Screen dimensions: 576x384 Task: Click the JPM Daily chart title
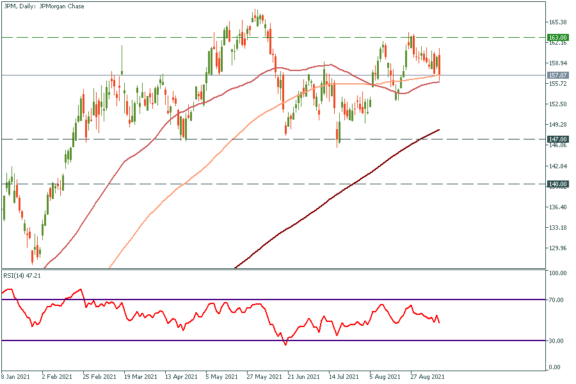tap(44, 6)
